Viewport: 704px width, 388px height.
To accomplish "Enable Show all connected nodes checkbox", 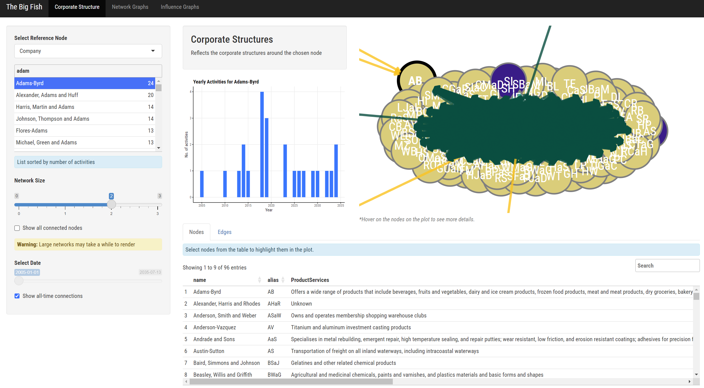I will click(x=17, y=228).
